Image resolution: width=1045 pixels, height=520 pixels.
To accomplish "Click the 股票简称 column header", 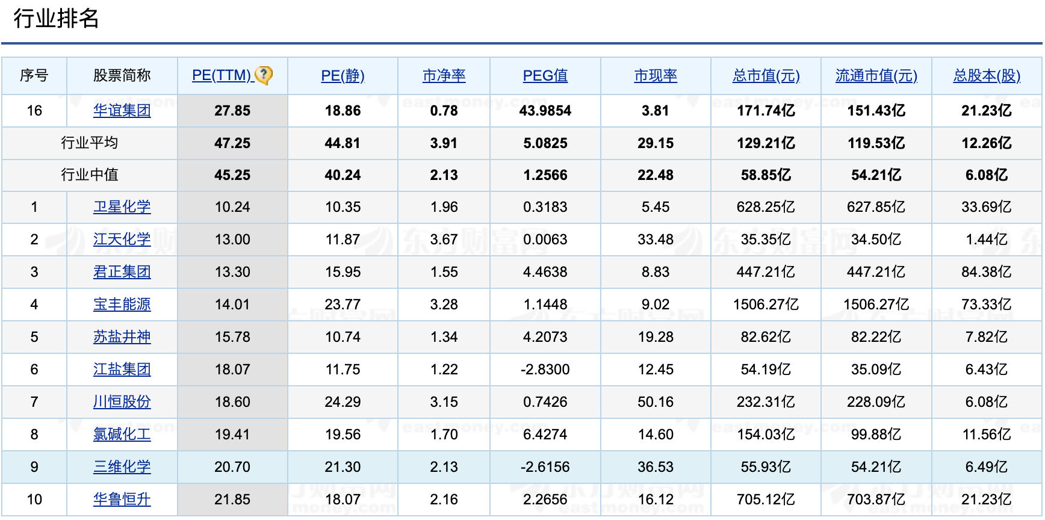I will click(x=122, y=76).
